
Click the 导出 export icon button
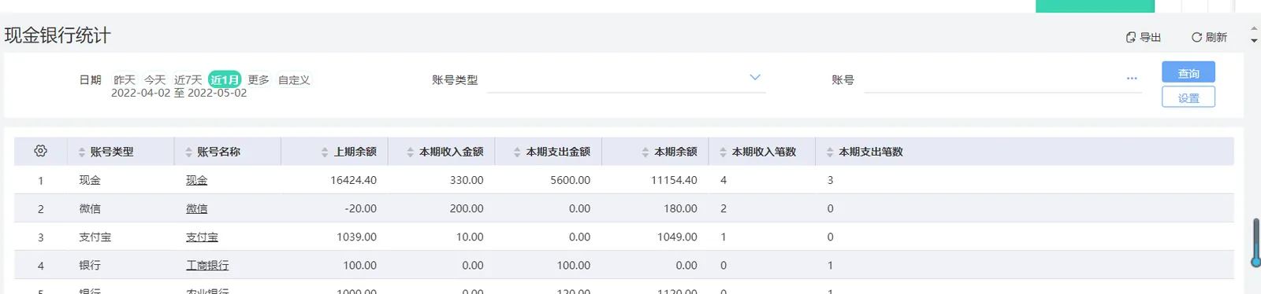pos(1143,37)
